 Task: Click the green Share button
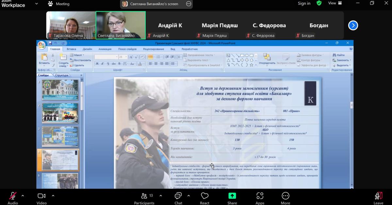coord(232,196)
